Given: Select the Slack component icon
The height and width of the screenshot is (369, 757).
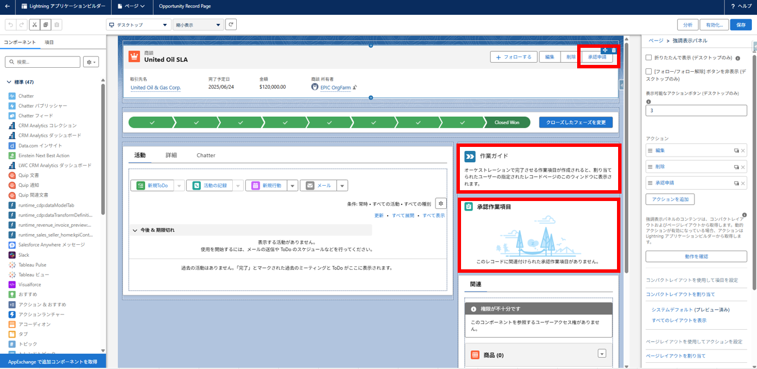Looking at the screenshot, I should click(12, 255).
